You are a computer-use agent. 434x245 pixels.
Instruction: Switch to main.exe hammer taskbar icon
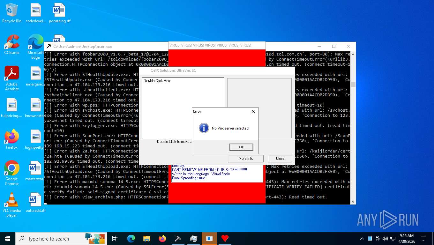[178, 239]
